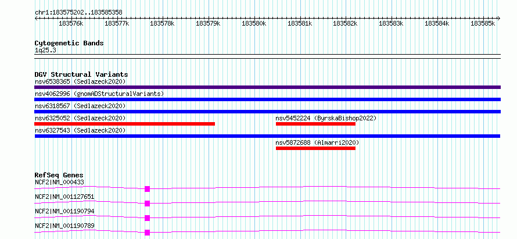
Task: Click the magenta exon box of NCF2|NM_001190794
Action: pyautogui.click(x=147, y=218)
